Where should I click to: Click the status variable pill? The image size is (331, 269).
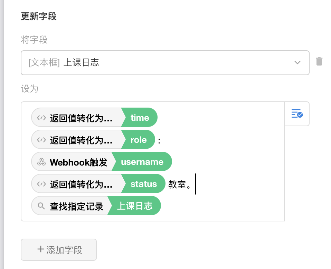point(144,183)
